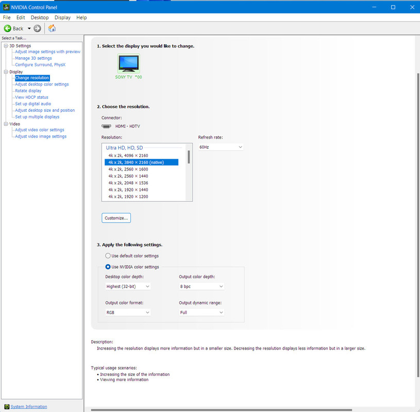The height and width of the screenshot is (412, 420).
Task: Maximize the NVIDIA Control Panel window
Action: [x=393, y=7]
